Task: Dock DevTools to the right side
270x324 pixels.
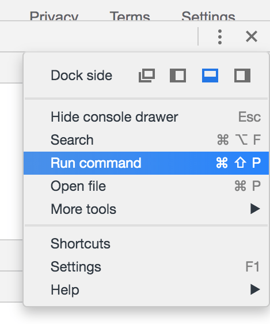Action: [x=242, y=76]
